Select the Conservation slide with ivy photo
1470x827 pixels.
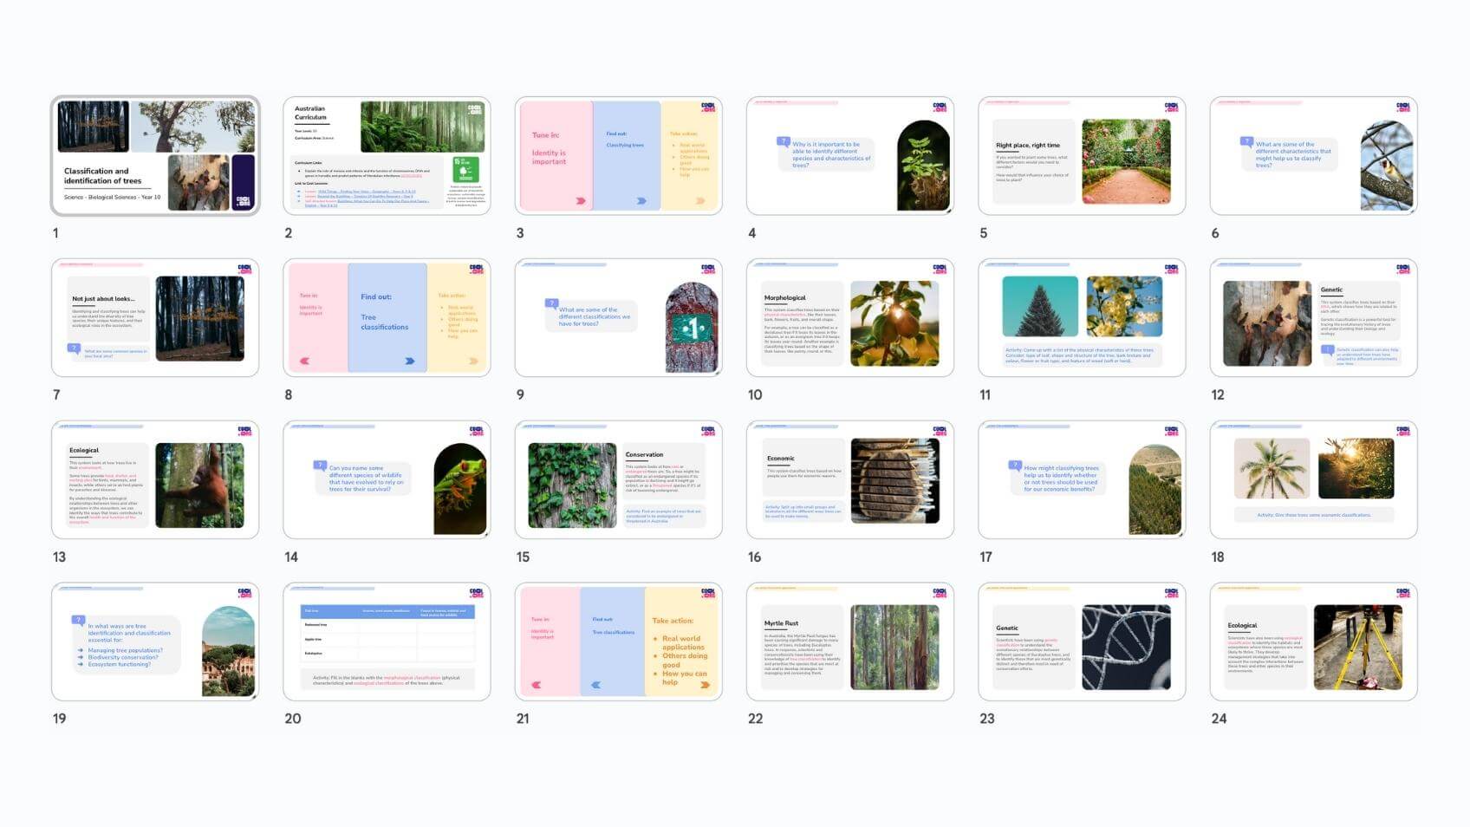618,480
